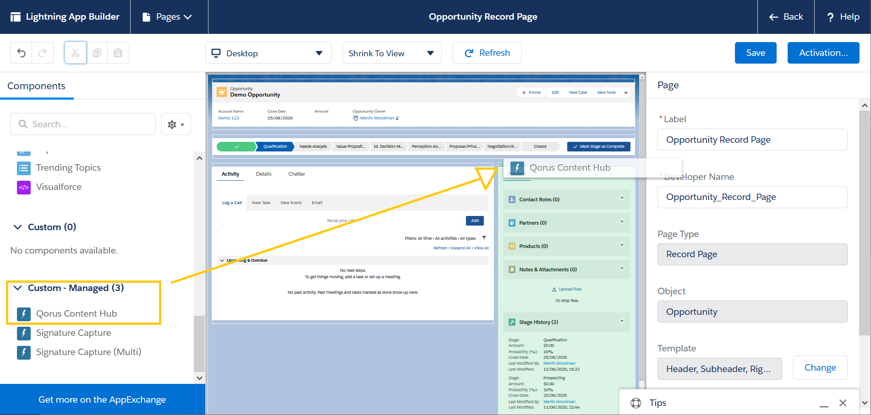Click the Label input field
The height and width of the screenshot is (415, 871).
pyautogui.click(x=752, y=140)
